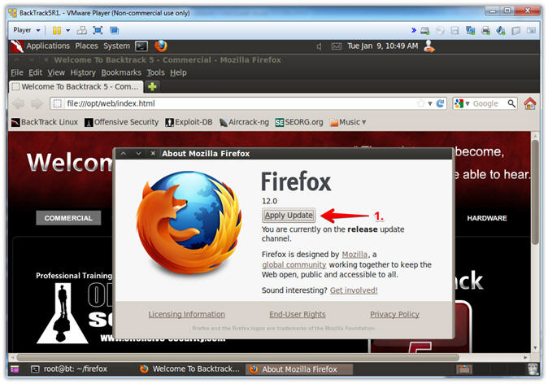Open the Offensive Security bookmark

click(x=122, y=122)
